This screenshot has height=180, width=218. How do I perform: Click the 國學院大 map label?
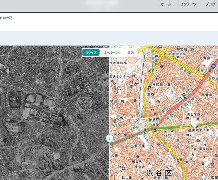pos(206,149)
